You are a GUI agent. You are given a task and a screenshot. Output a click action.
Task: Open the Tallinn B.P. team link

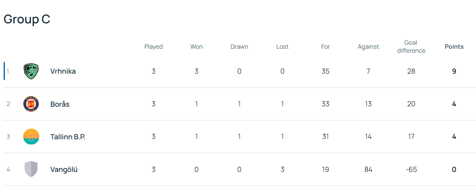[x=68, y=136]
